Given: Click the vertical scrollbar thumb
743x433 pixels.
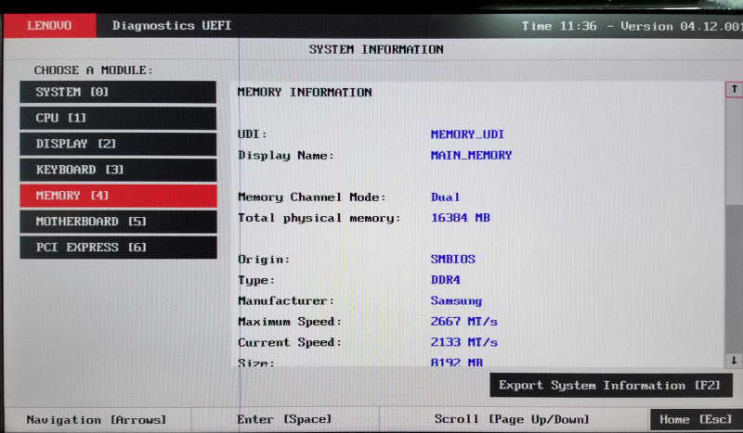Looking at the screenshot, I should tap(734, 151).
